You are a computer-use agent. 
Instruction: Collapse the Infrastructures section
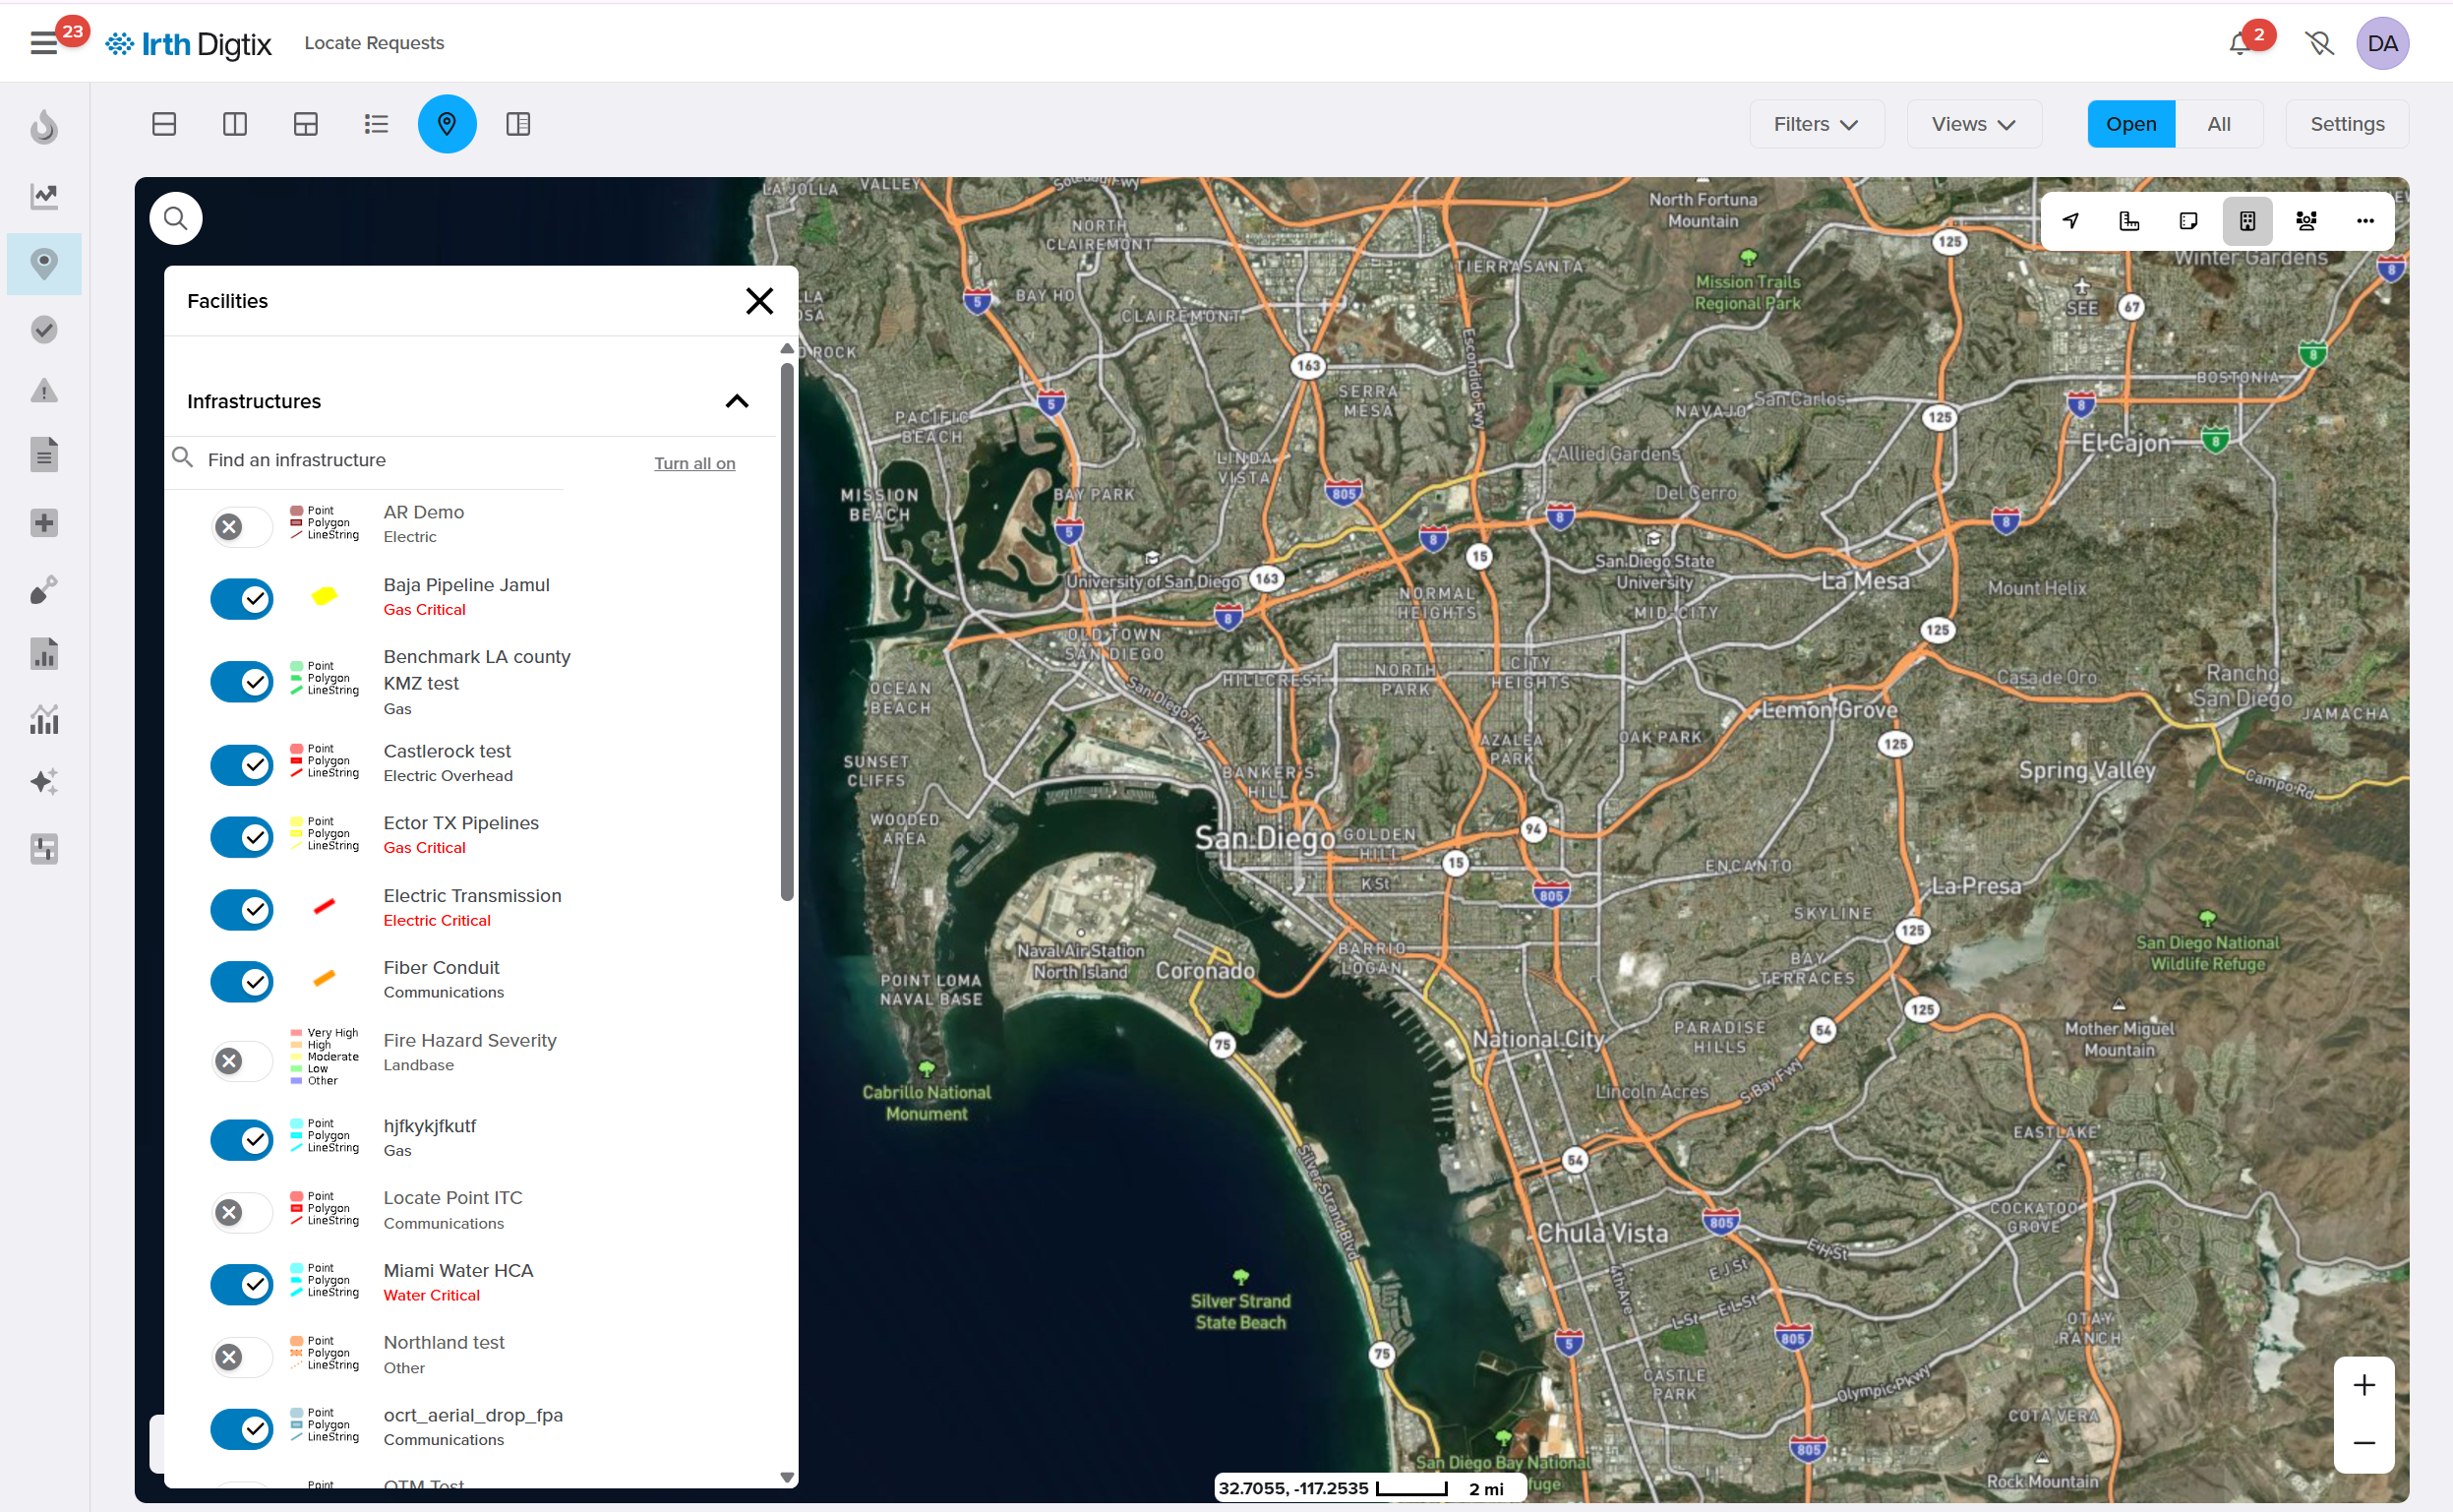737,402
